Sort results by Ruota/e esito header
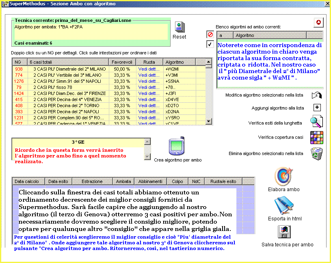The image size is (331, 263). [x=223, y=181]
